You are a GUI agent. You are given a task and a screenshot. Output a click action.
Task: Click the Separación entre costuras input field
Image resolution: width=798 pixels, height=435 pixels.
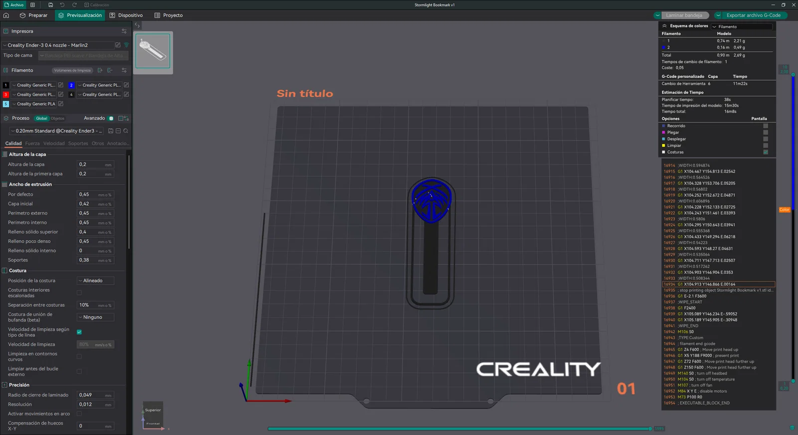coord(95,305)
